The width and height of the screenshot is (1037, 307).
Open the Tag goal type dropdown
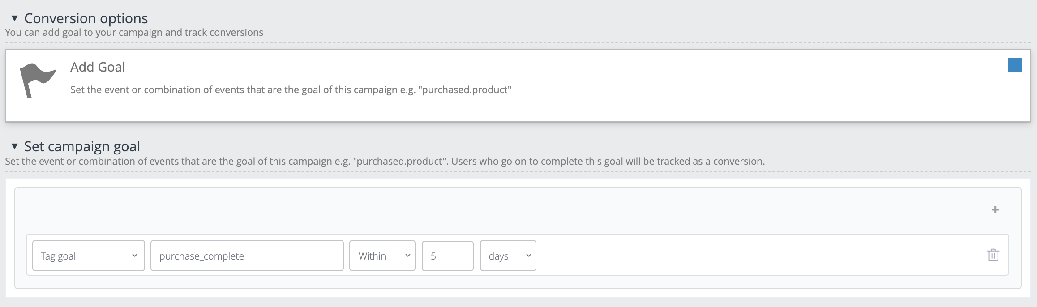point(88,256)
